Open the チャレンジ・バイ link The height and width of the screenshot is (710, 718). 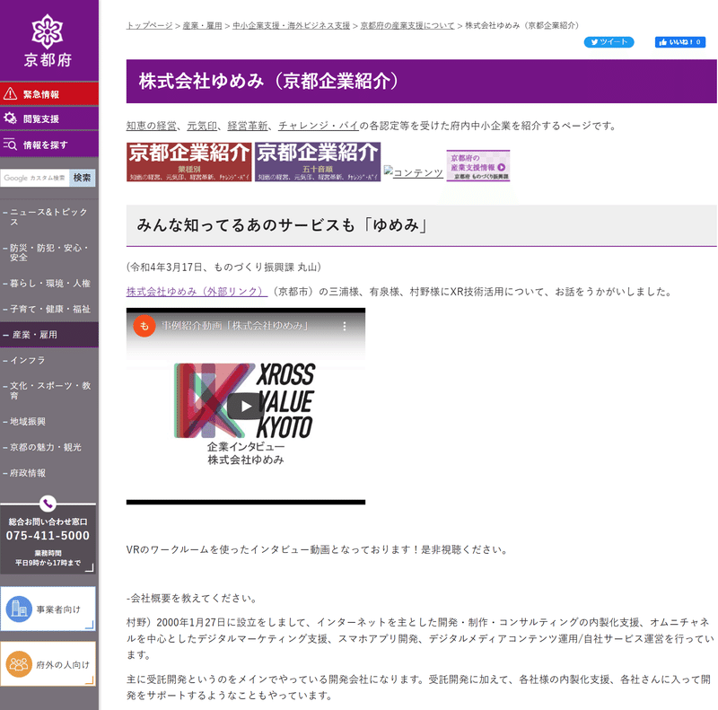pos(319,126)
